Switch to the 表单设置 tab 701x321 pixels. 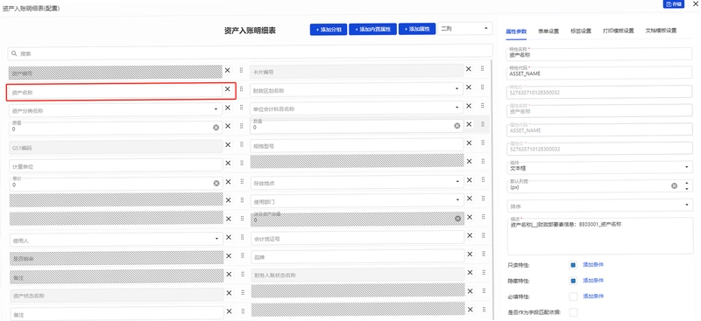point(549,31)
